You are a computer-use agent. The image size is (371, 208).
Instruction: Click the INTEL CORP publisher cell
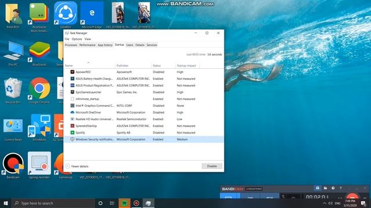point(124,106)
